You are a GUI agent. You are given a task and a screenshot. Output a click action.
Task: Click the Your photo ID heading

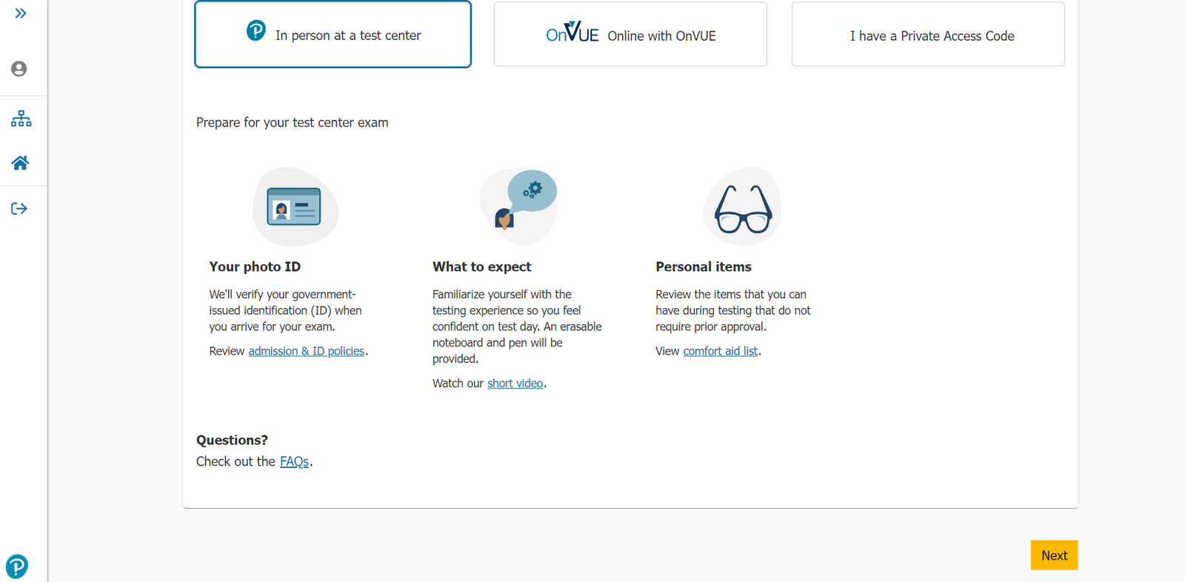pos(255,267)
